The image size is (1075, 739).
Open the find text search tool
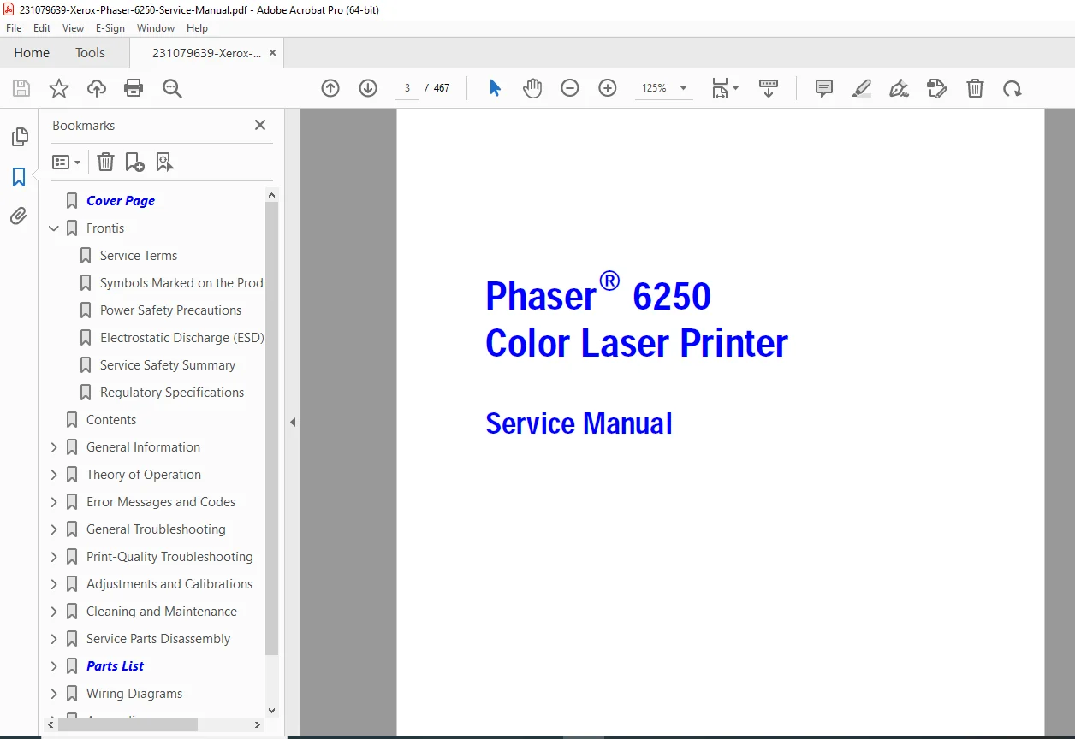tap(172, 88)
